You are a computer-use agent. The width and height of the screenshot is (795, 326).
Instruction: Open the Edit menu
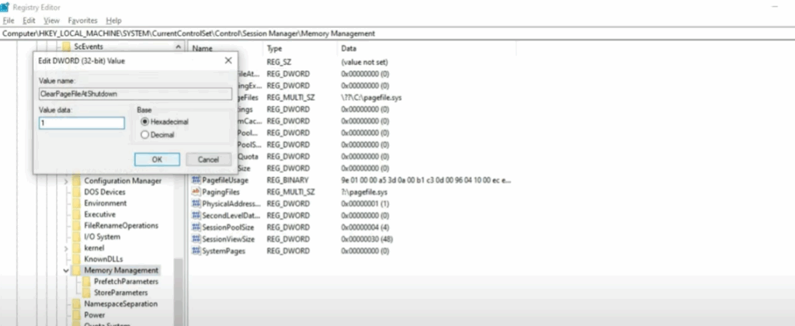tap(29, 21)
